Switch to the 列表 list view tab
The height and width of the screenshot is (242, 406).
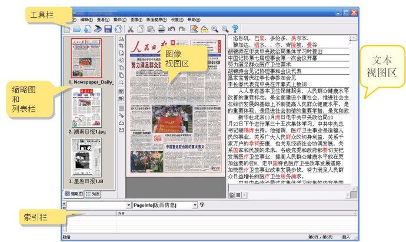point(92,194)
